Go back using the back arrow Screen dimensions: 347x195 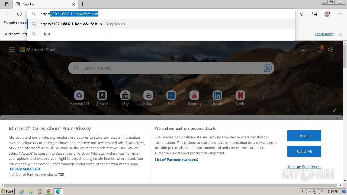coord(8,14)
